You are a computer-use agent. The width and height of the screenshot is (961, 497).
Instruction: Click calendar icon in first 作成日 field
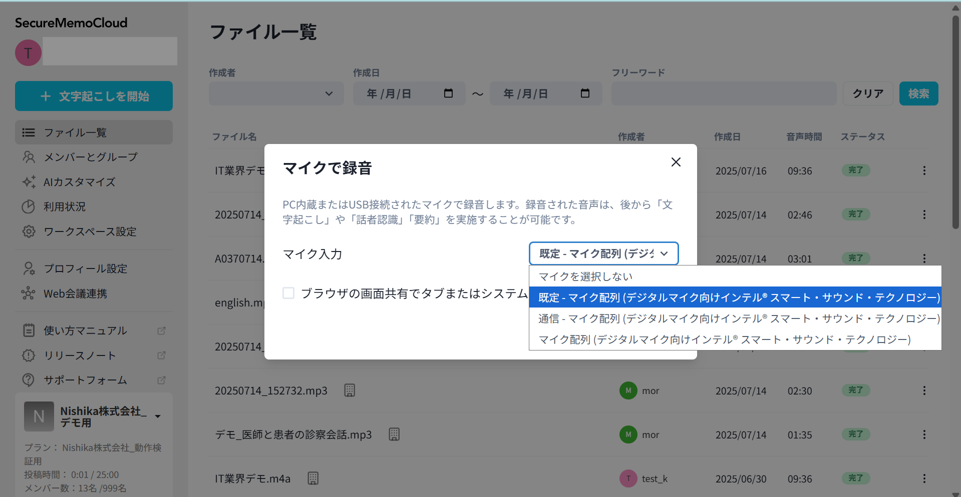click(x=448, y=93)
